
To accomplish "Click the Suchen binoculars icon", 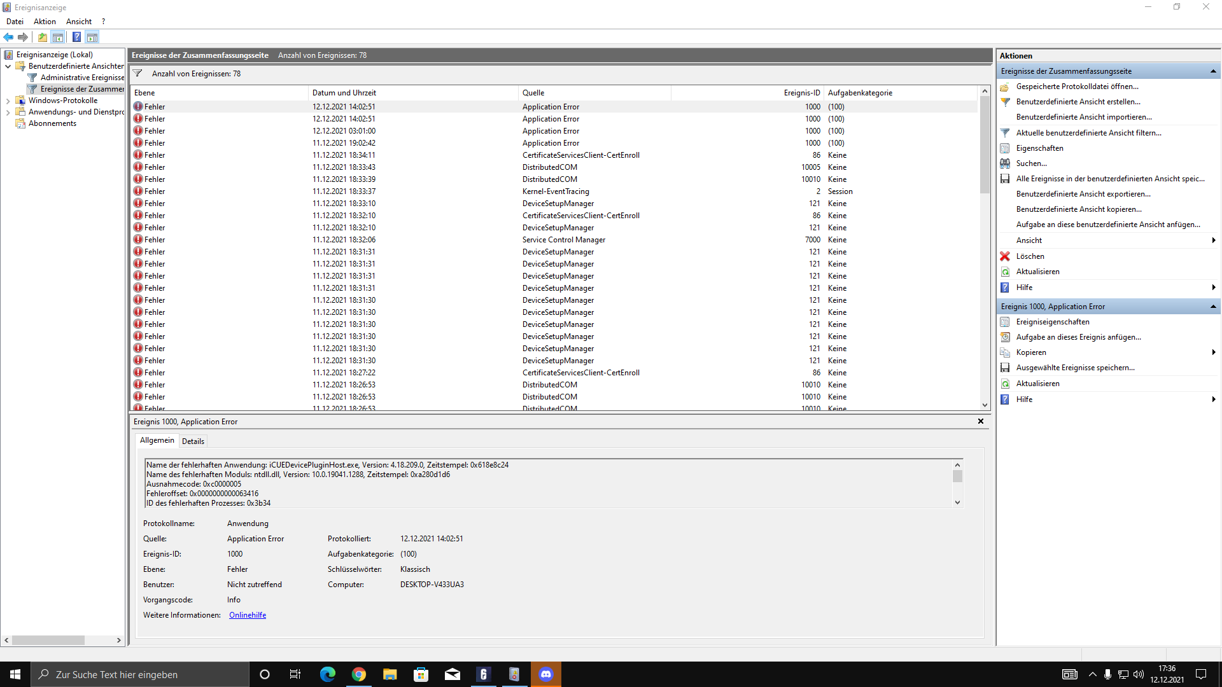I will tap(1005, 163).
